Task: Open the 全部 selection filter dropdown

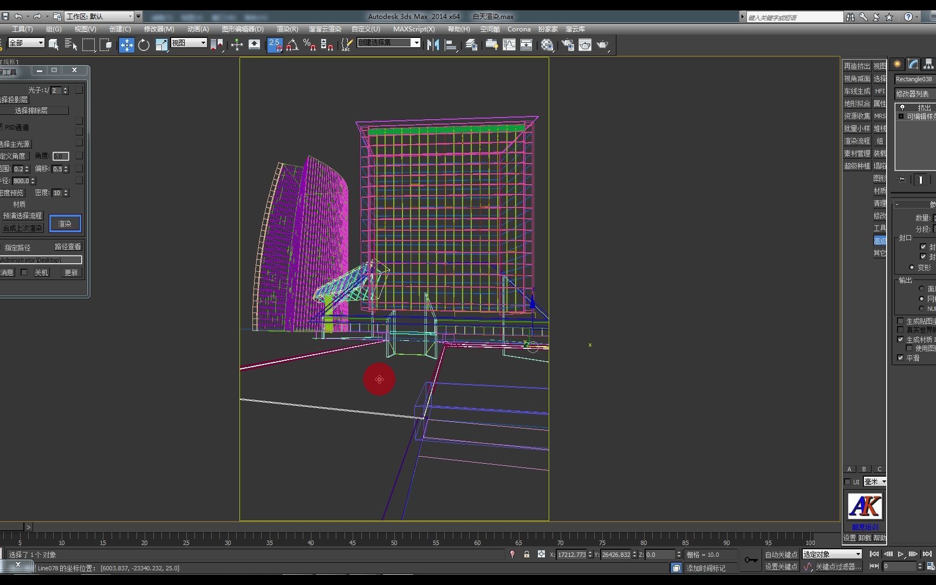Action: pyautogui.click(x=26, y=42)
